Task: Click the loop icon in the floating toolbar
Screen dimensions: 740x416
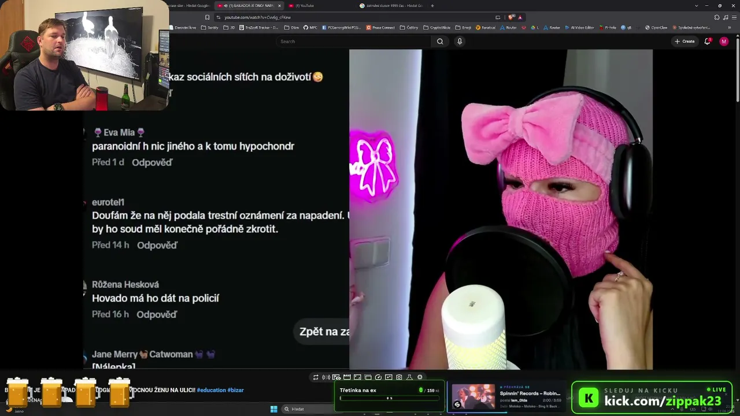Action: pos(316,377)
